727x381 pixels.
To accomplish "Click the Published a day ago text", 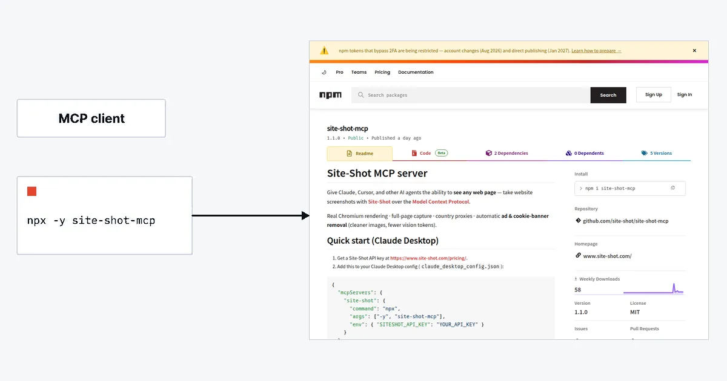I will click(396, 138).
